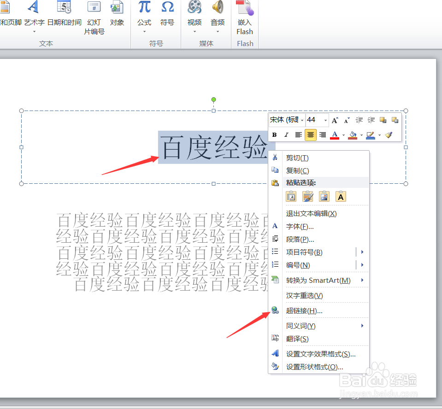Insert a symbol (符号)
This screenshot has height=409, width=442.
(167, 14)
